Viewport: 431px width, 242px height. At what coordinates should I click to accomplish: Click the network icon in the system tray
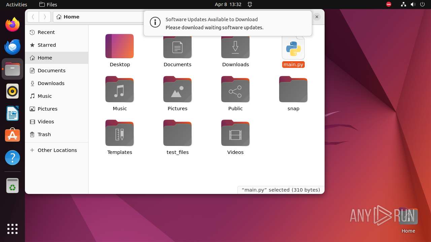(x=404, y=4)
